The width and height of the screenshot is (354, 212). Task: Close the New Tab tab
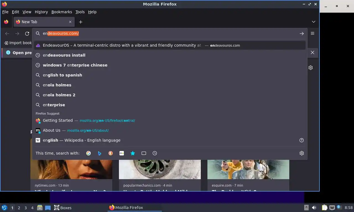[70, 22]
